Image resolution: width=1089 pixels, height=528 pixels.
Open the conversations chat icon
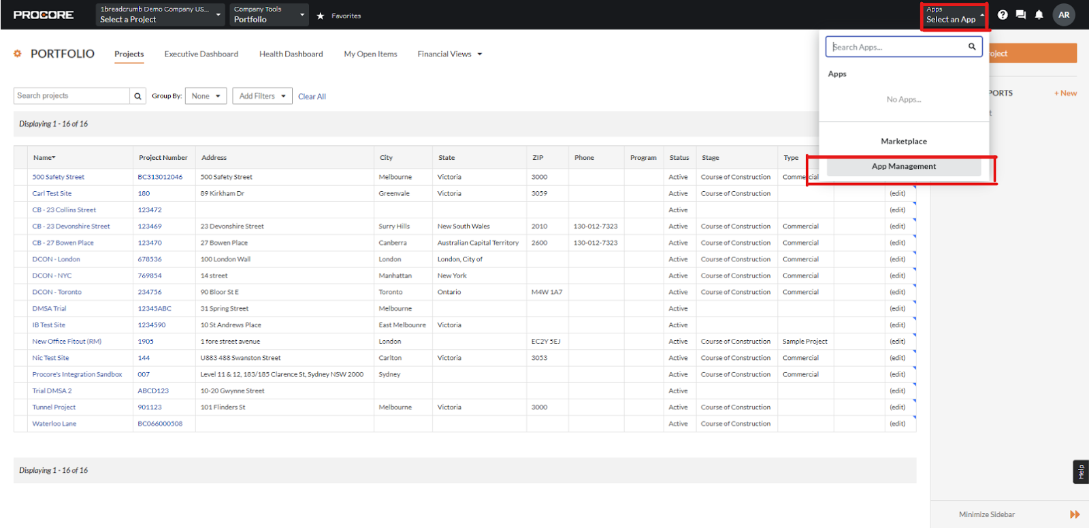point(1021,15)
